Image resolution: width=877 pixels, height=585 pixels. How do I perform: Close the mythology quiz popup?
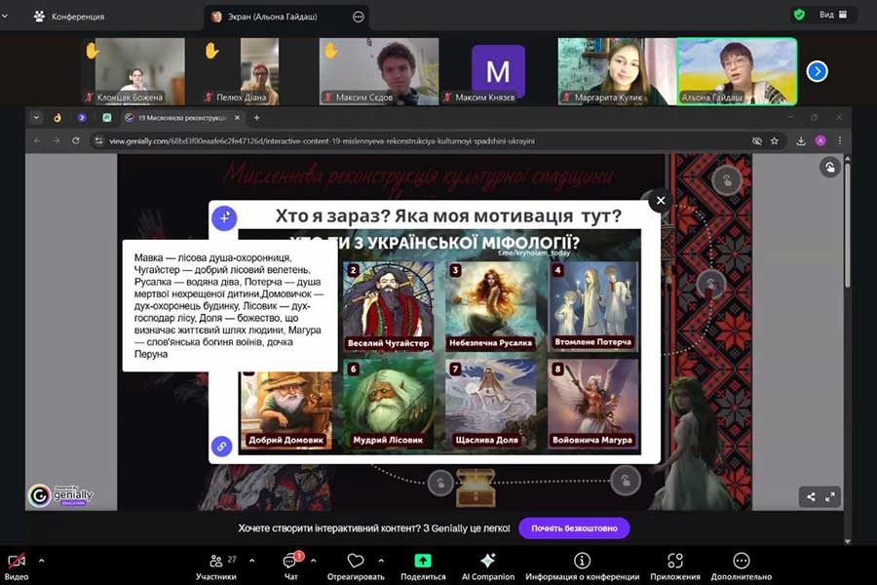pyautogui.click(x=661, y=201)
